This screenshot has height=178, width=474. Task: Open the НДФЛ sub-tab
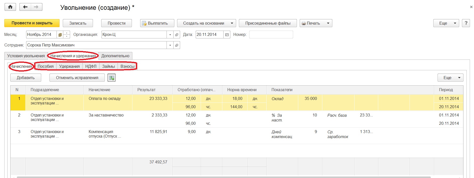pyautogui.click(x=91, y=66)
